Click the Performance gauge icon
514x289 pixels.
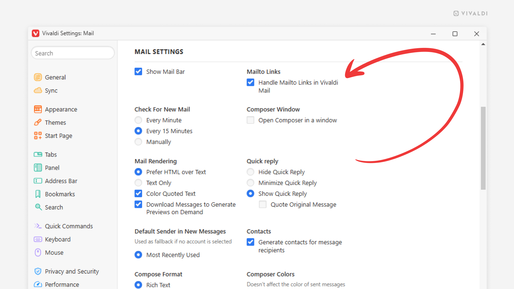pyautogui.click(x=38, y=284)
